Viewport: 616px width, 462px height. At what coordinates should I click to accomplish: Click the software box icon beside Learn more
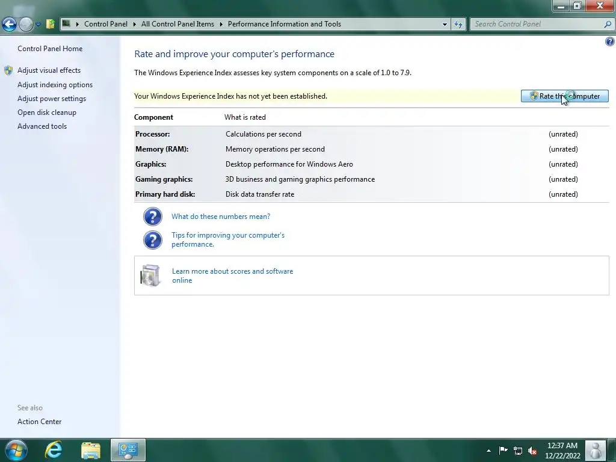(x=150, y=276)
